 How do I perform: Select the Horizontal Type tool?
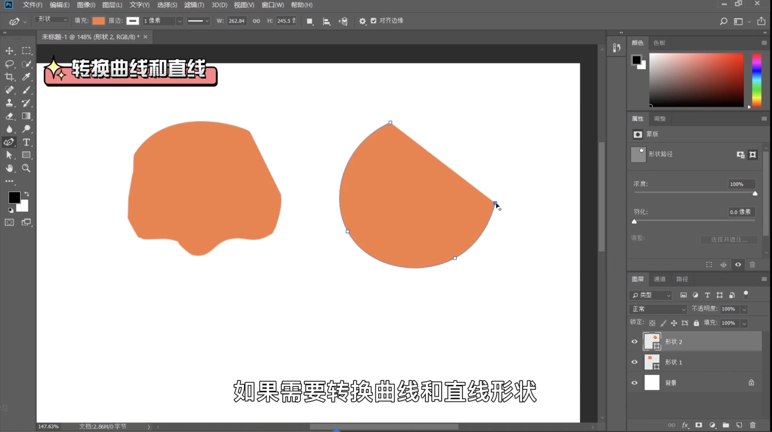(26, 142)
